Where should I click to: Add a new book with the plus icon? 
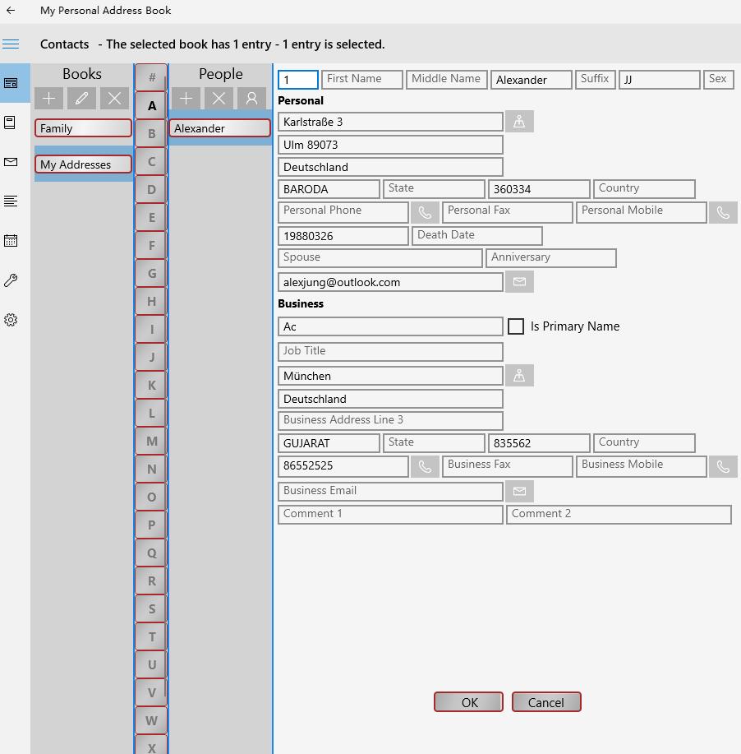pos(48,98)
